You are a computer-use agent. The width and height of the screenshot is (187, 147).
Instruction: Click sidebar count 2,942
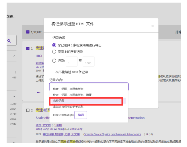13,124
